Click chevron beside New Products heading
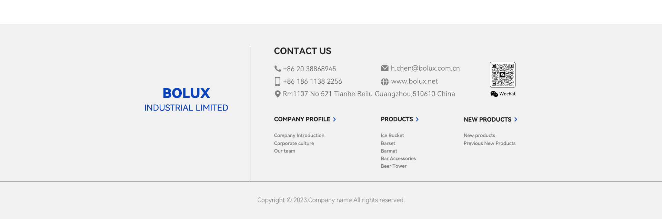This screenshot has width=662, height=219. click(516, 119)
